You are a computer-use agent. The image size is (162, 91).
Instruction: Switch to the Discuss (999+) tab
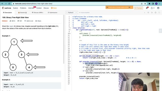point(37,12)
